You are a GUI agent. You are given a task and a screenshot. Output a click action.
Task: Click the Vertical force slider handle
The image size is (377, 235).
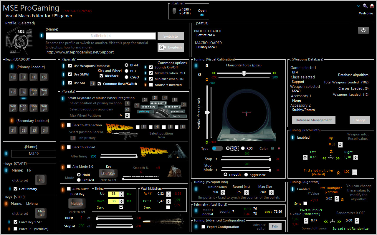[207, 112]
